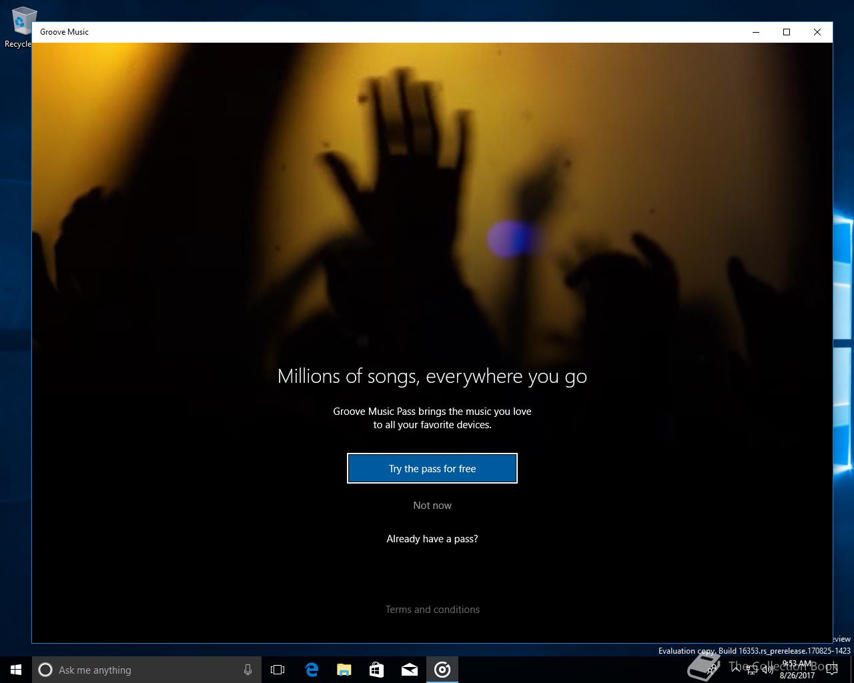The image size is (854, 683).
Task: Activate the Cortana microphone icon
Action: (248, 670)
